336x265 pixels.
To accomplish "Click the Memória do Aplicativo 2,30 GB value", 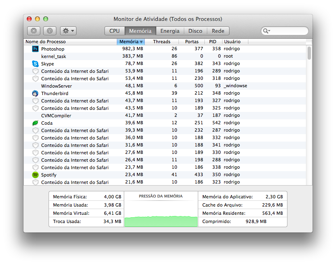I will pyautogui.click(x=274, y=197).
